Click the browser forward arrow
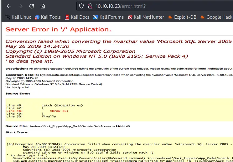The height and width of the screenshot is (162, 233). pyautogui.click(x=20, y=6)
